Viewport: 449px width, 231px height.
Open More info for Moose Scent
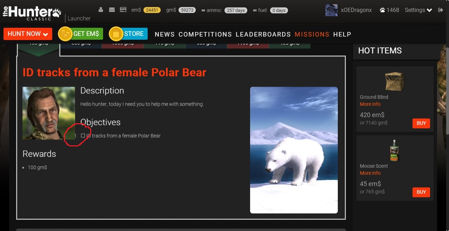click(x=370, y=173)
